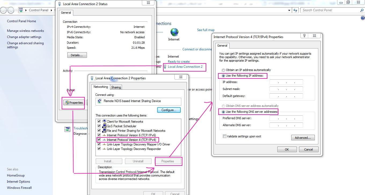Click the IP address field
This screenshot has height=195, width=365.
tap(286, 82)
